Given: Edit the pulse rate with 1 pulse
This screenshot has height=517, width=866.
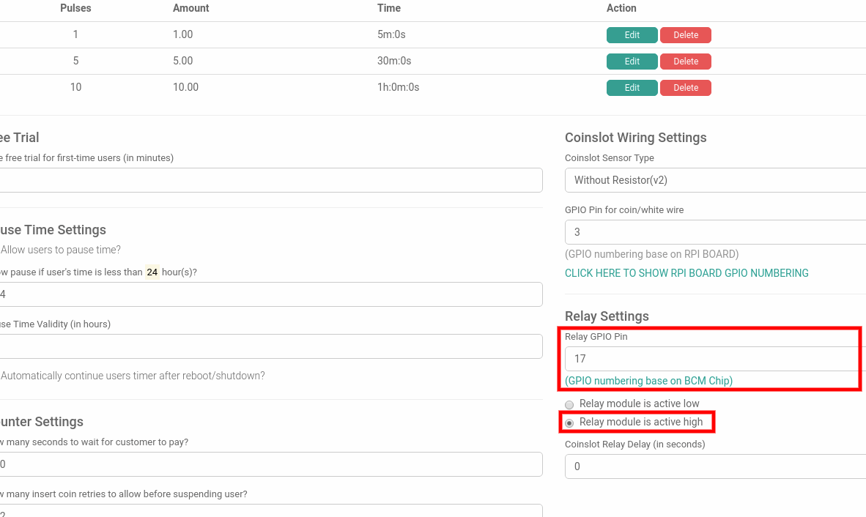Looking at the screenshot, I should point(631,34).
